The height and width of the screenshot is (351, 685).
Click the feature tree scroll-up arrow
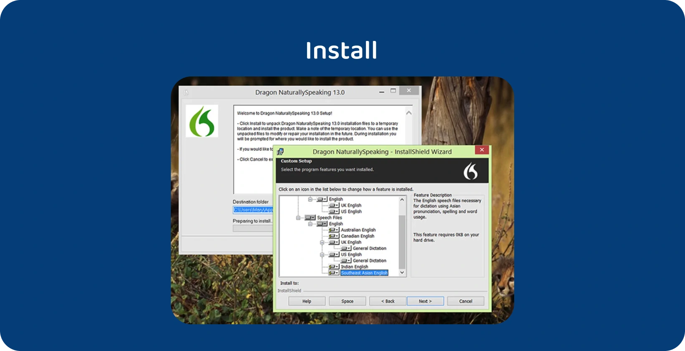pyautogui.click(x=402, y=200)
